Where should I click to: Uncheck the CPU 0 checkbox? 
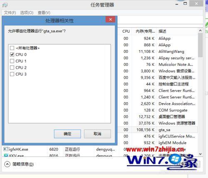[x=12, y=55]
